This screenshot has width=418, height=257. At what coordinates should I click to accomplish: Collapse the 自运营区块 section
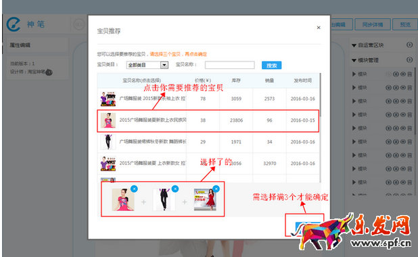coord(354,45)
